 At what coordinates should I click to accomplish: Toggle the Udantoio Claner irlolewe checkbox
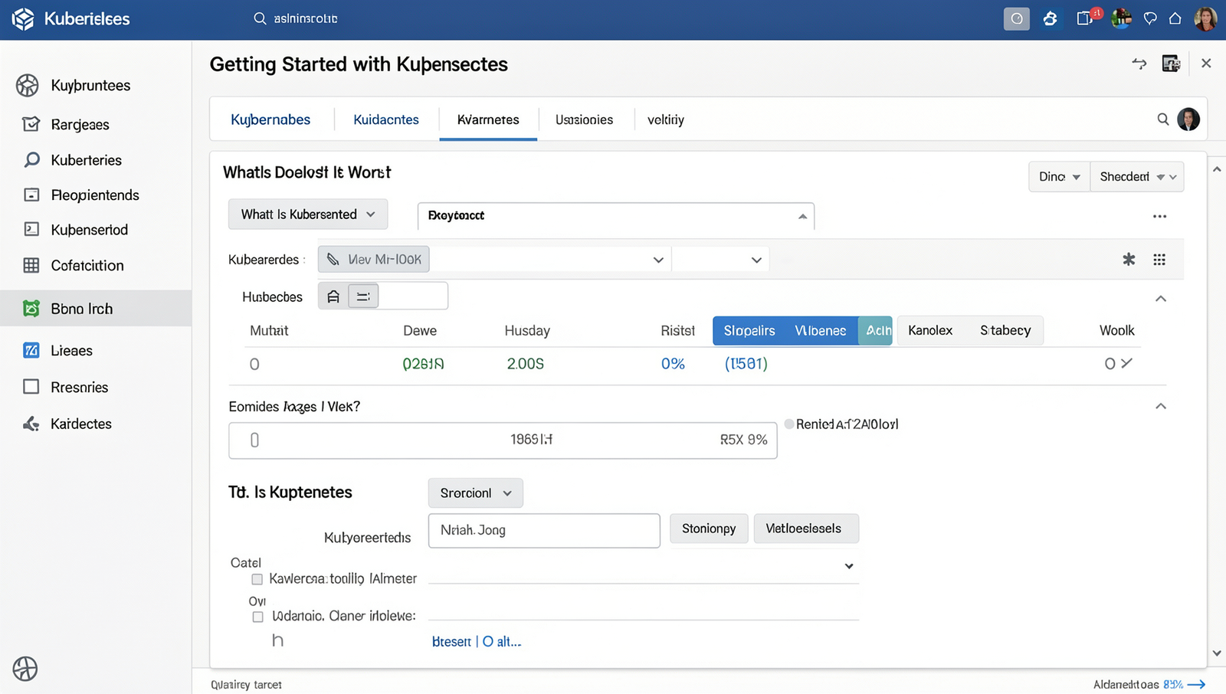tap(258, 617)
